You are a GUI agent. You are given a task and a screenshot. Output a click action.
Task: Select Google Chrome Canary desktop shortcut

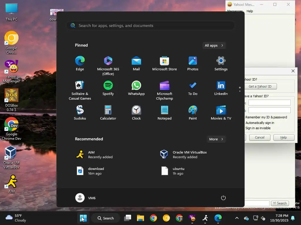point(11,43)
